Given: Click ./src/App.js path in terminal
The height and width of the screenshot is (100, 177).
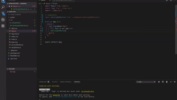Looking at the screenshot, I should click(x=45, y=89).
